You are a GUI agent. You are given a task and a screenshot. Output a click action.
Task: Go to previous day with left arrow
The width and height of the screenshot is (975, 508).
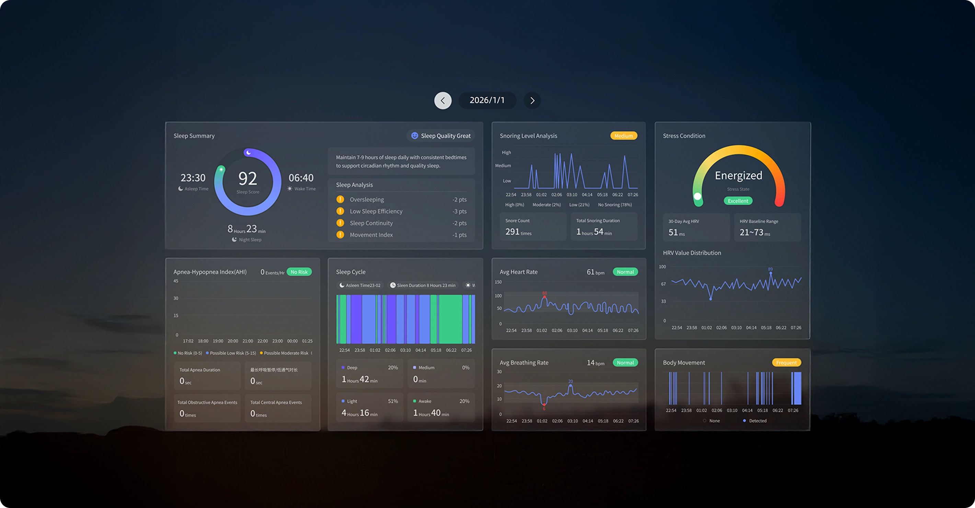443,101
